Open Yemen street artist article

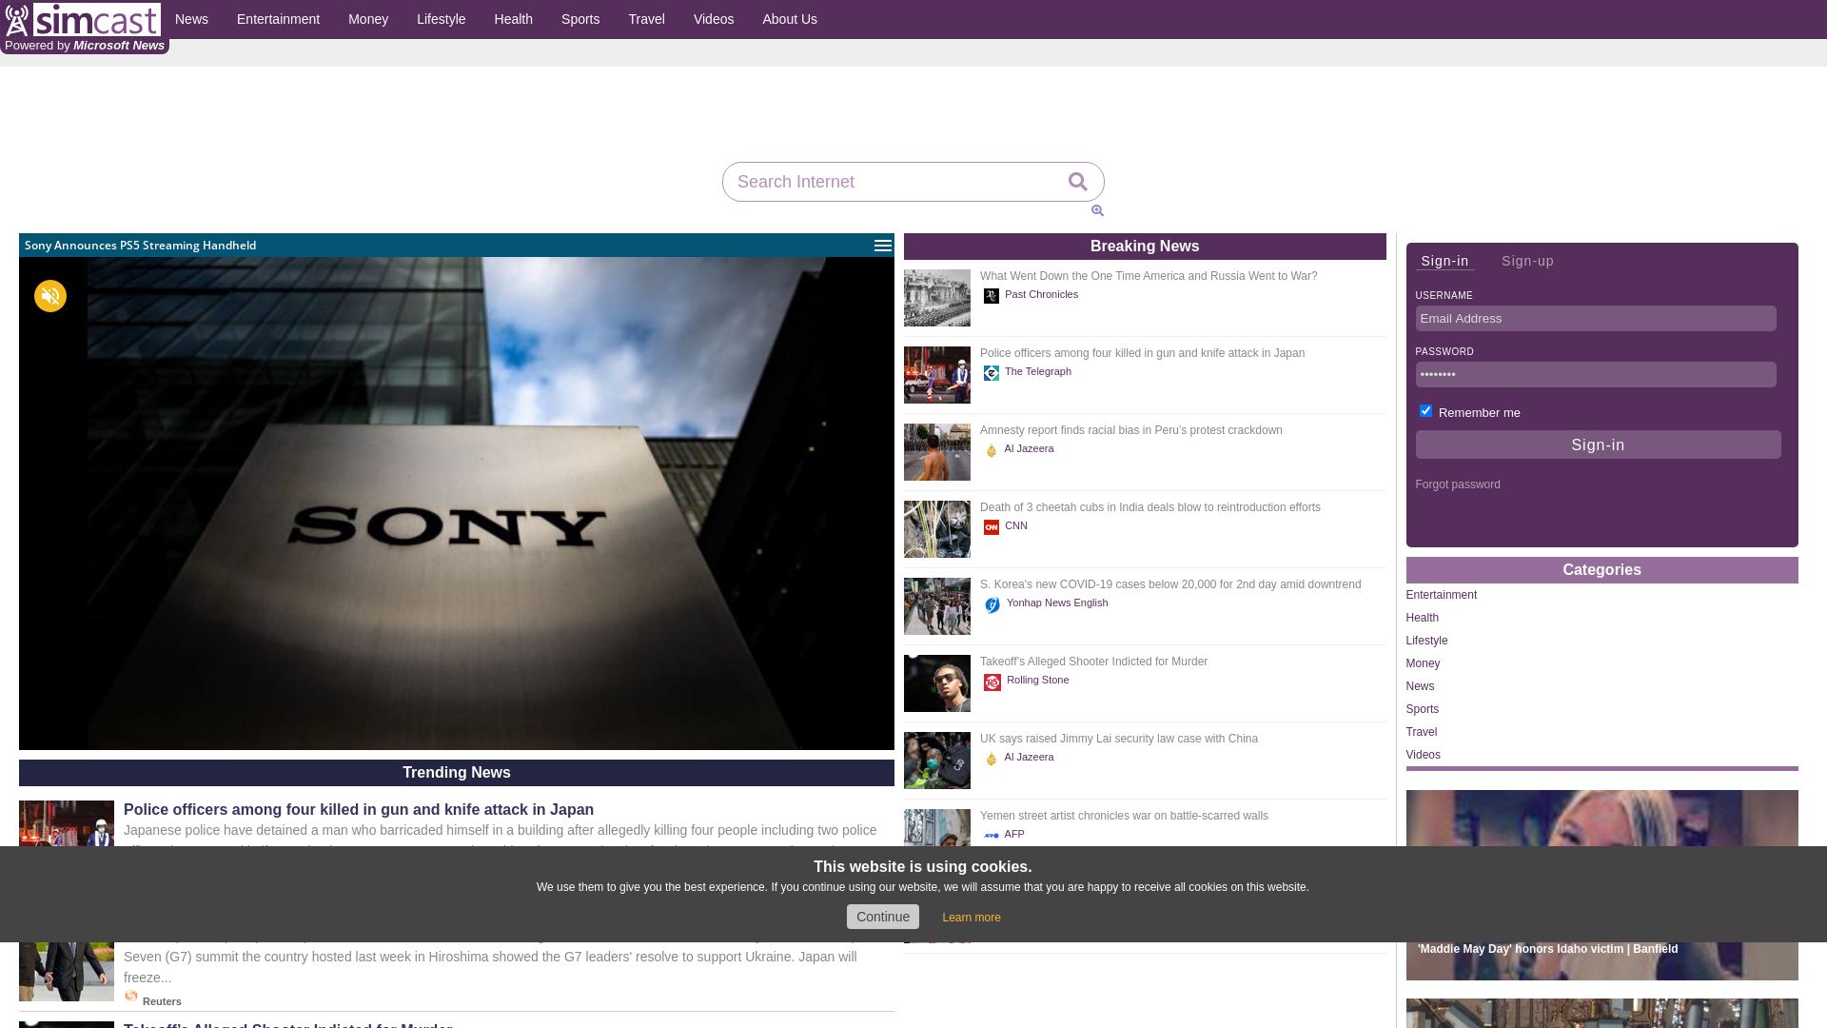coord(1124,816)
